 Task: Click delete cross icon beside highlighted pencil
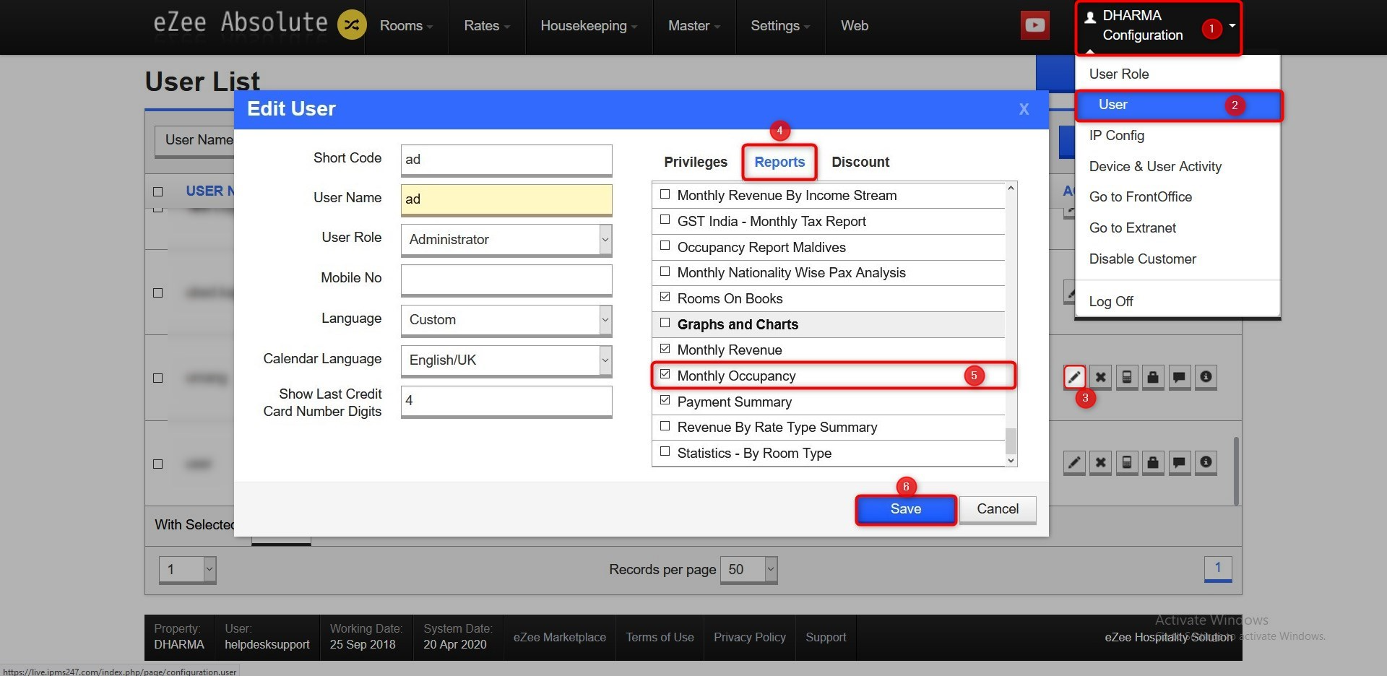(1100, 377)
